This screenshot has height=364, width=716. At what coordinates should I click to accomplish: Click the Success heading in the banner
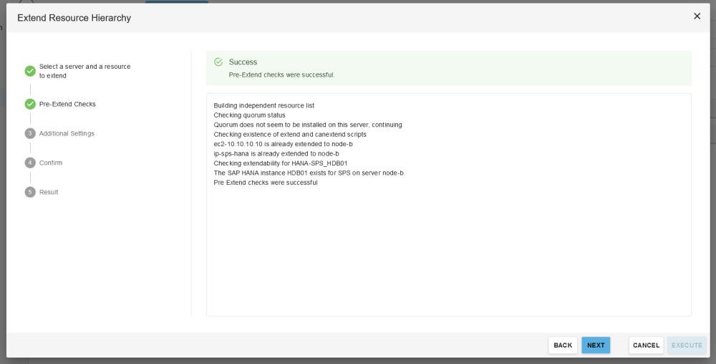tap(243, 62)
